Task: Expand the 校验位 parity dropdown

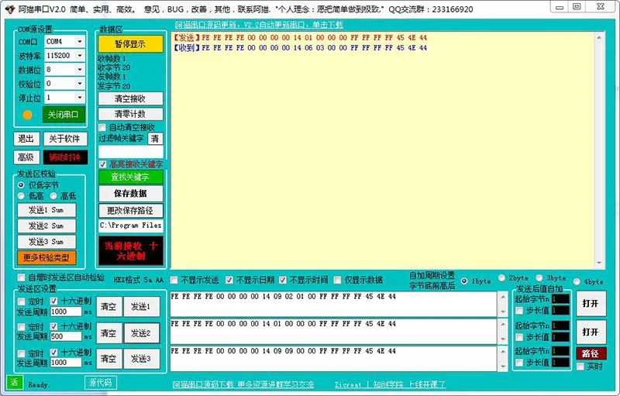Action: tap(80, 84)
